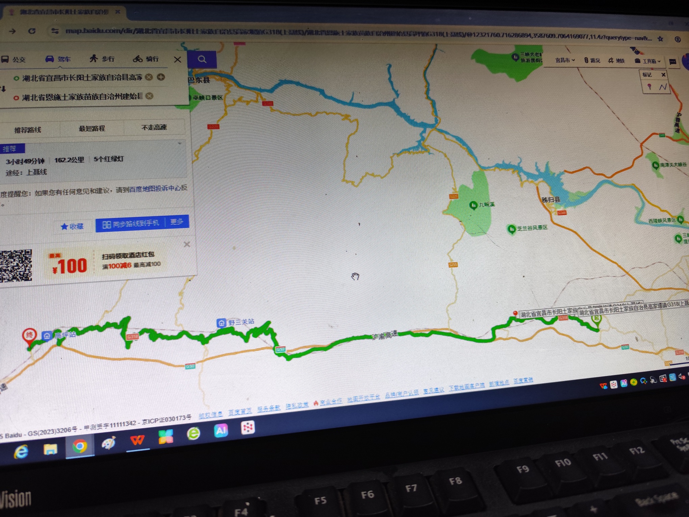Switch to 最短路程 route tab

point(92,128)
